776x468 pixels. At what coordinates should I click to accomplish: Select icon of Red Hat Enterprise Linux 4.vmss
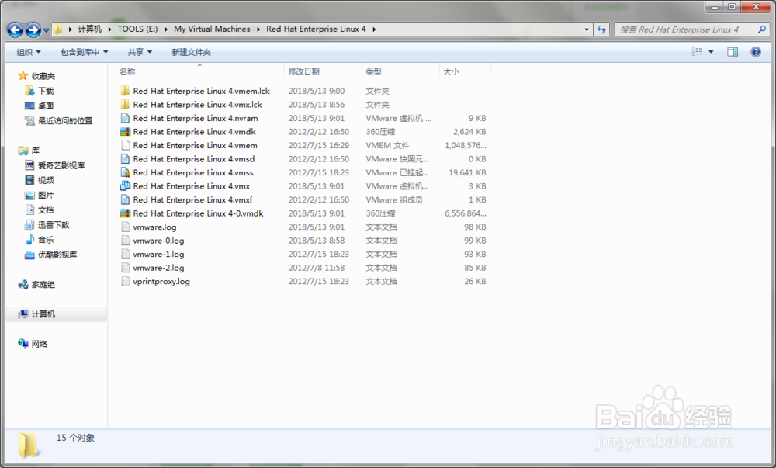point(125,172)
